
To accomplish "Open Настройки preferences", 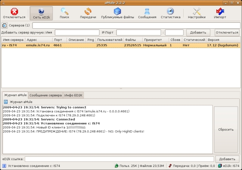I will 197,13.
